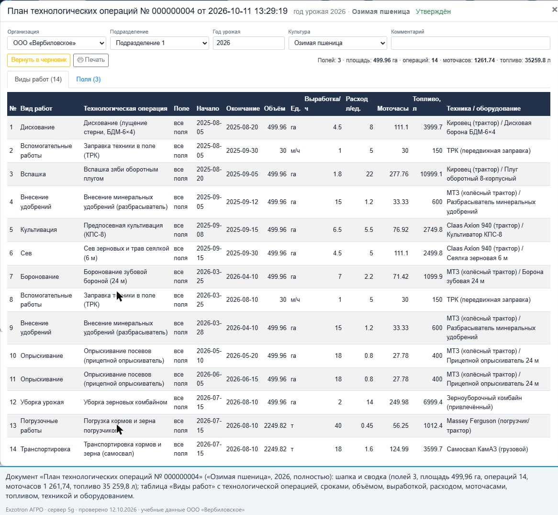The width and height of the screenshot is (558, 515).
Task: Open the Организация dropdown
Action: click(56, 43)
